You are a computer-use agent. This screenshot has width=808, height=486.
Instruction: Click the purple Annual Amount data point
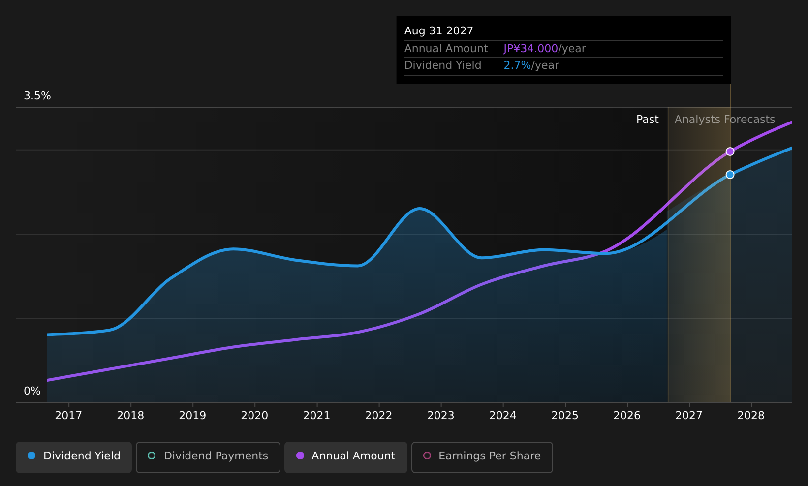point(730,152)
